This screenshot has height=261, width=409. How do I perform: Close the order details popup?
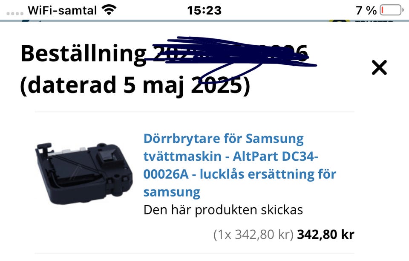[379, 68]
